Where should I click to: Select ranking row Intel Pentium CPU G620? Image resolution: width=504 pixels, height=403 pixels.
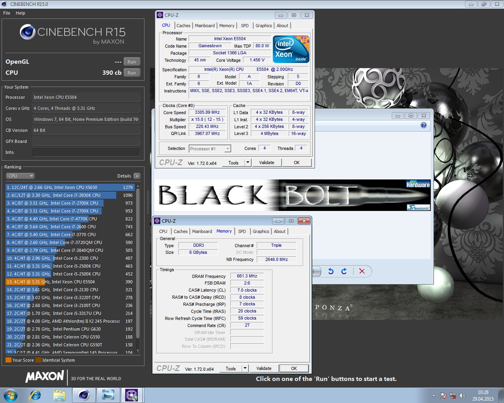click(x=70, y=329)
